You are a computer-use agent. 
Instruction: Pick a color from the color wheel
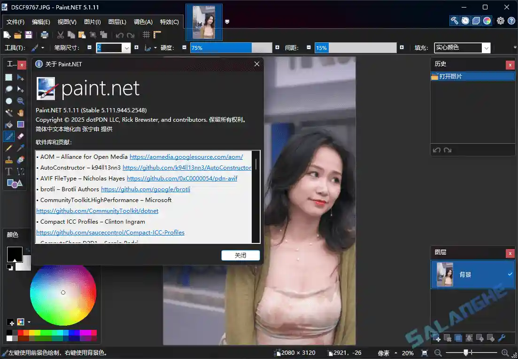pos(63,292)
